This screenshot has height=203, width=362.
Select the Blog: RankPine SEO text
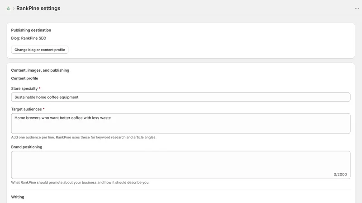coord(29,38)
